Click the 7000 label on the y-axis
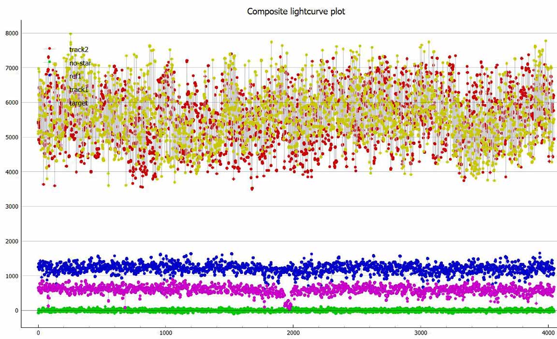The width and height of the screenshot is (557, 339). tap(12, 68)
